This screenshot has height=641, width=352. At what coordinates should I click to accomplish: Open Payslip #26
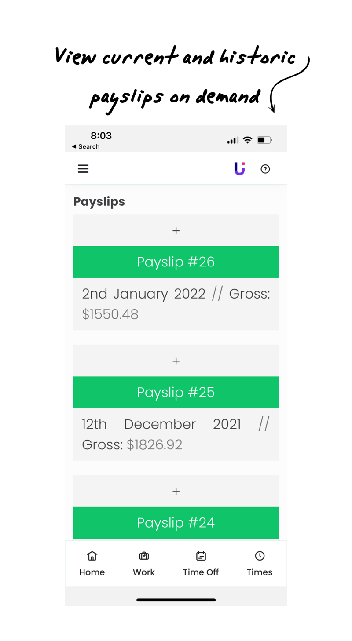176,262
